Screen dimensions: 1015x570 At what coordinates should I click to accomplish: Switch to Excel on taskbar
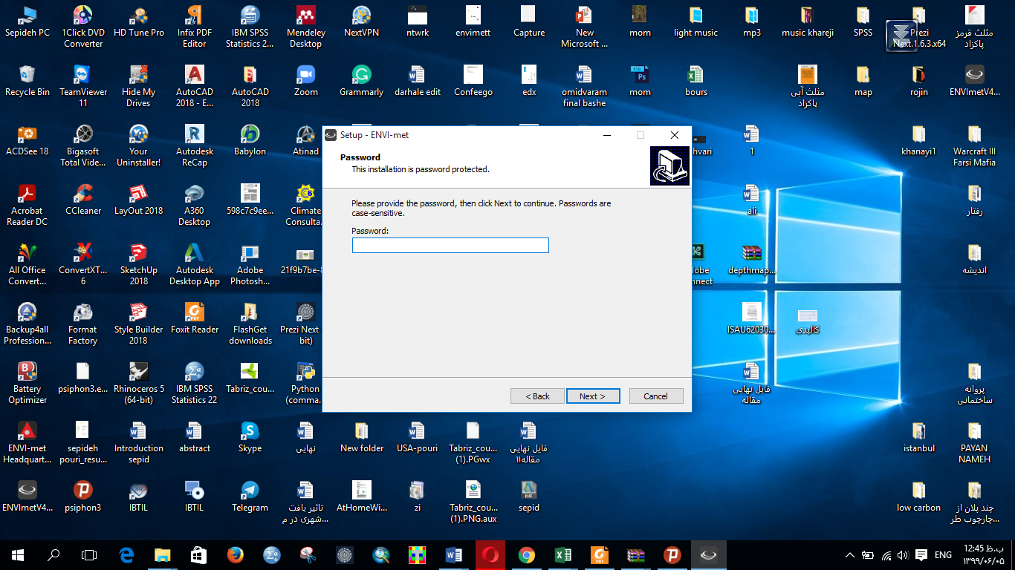click(563, 554)
